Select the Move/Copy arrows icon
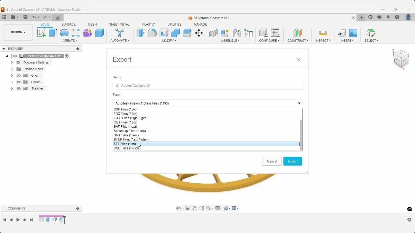 (199, 33)
